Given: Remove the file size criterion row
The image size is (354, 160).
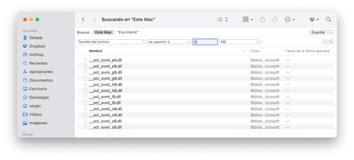Looking at the screenshot, I should coord(325,42).
